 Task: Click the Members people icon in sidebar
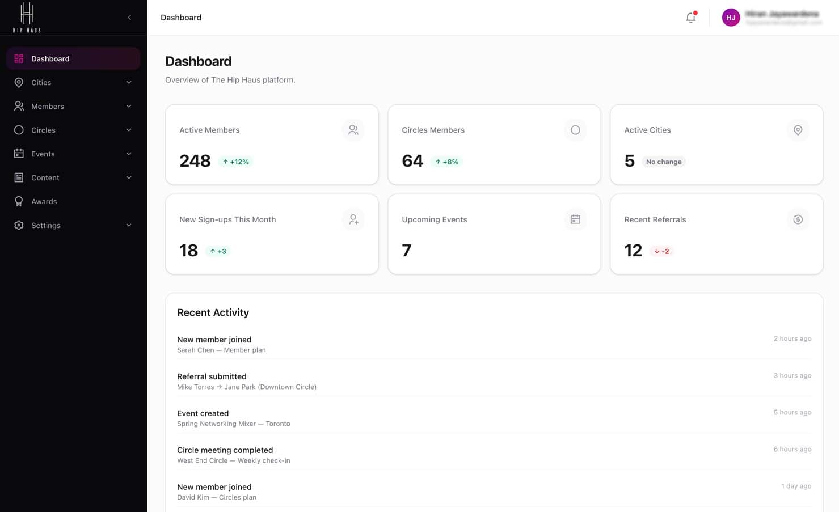19,106
